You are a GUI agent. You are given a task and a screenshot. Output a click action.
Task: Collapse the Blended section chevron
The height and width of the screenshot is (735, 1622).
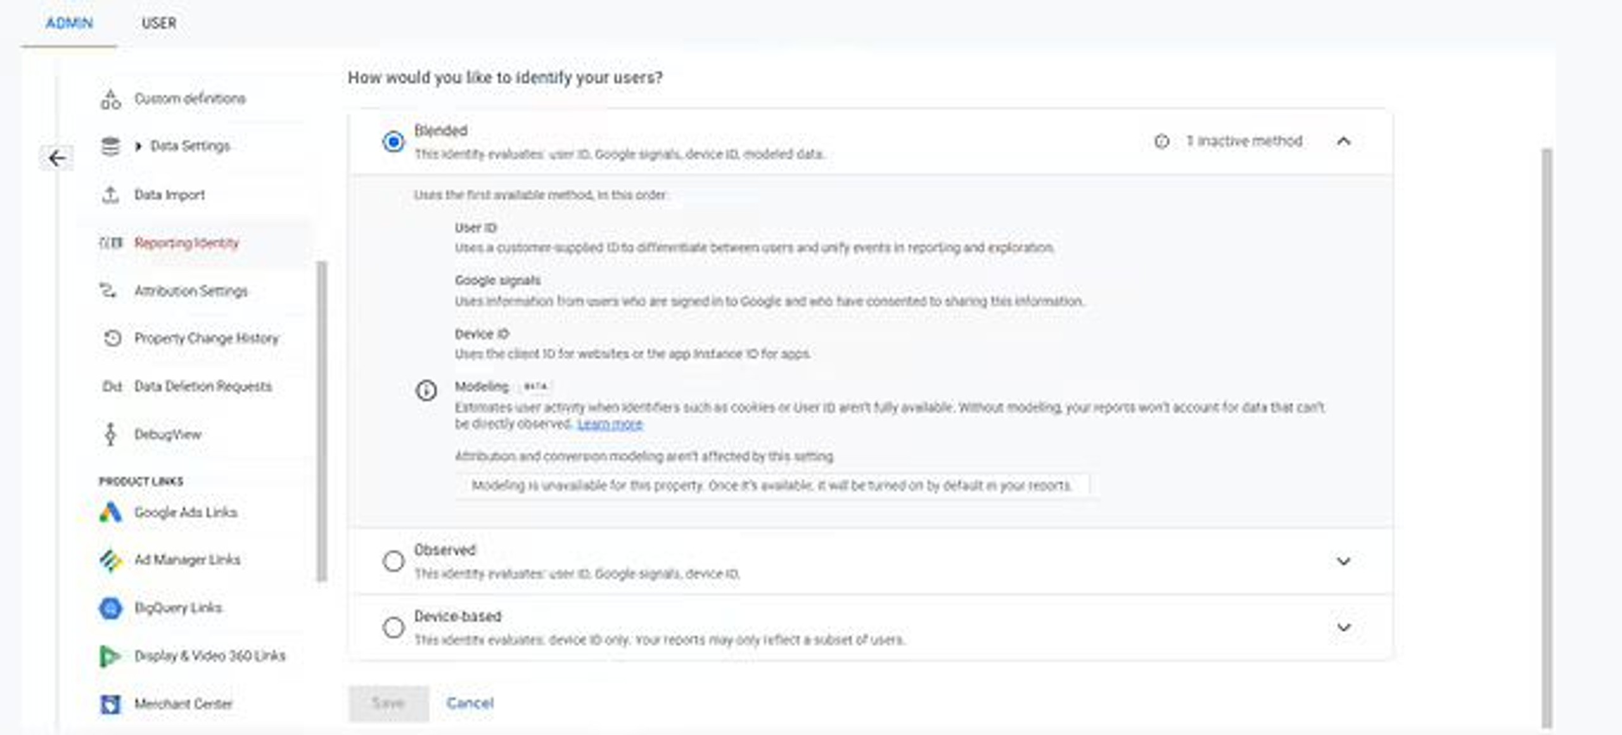[x=1343, y=141]
